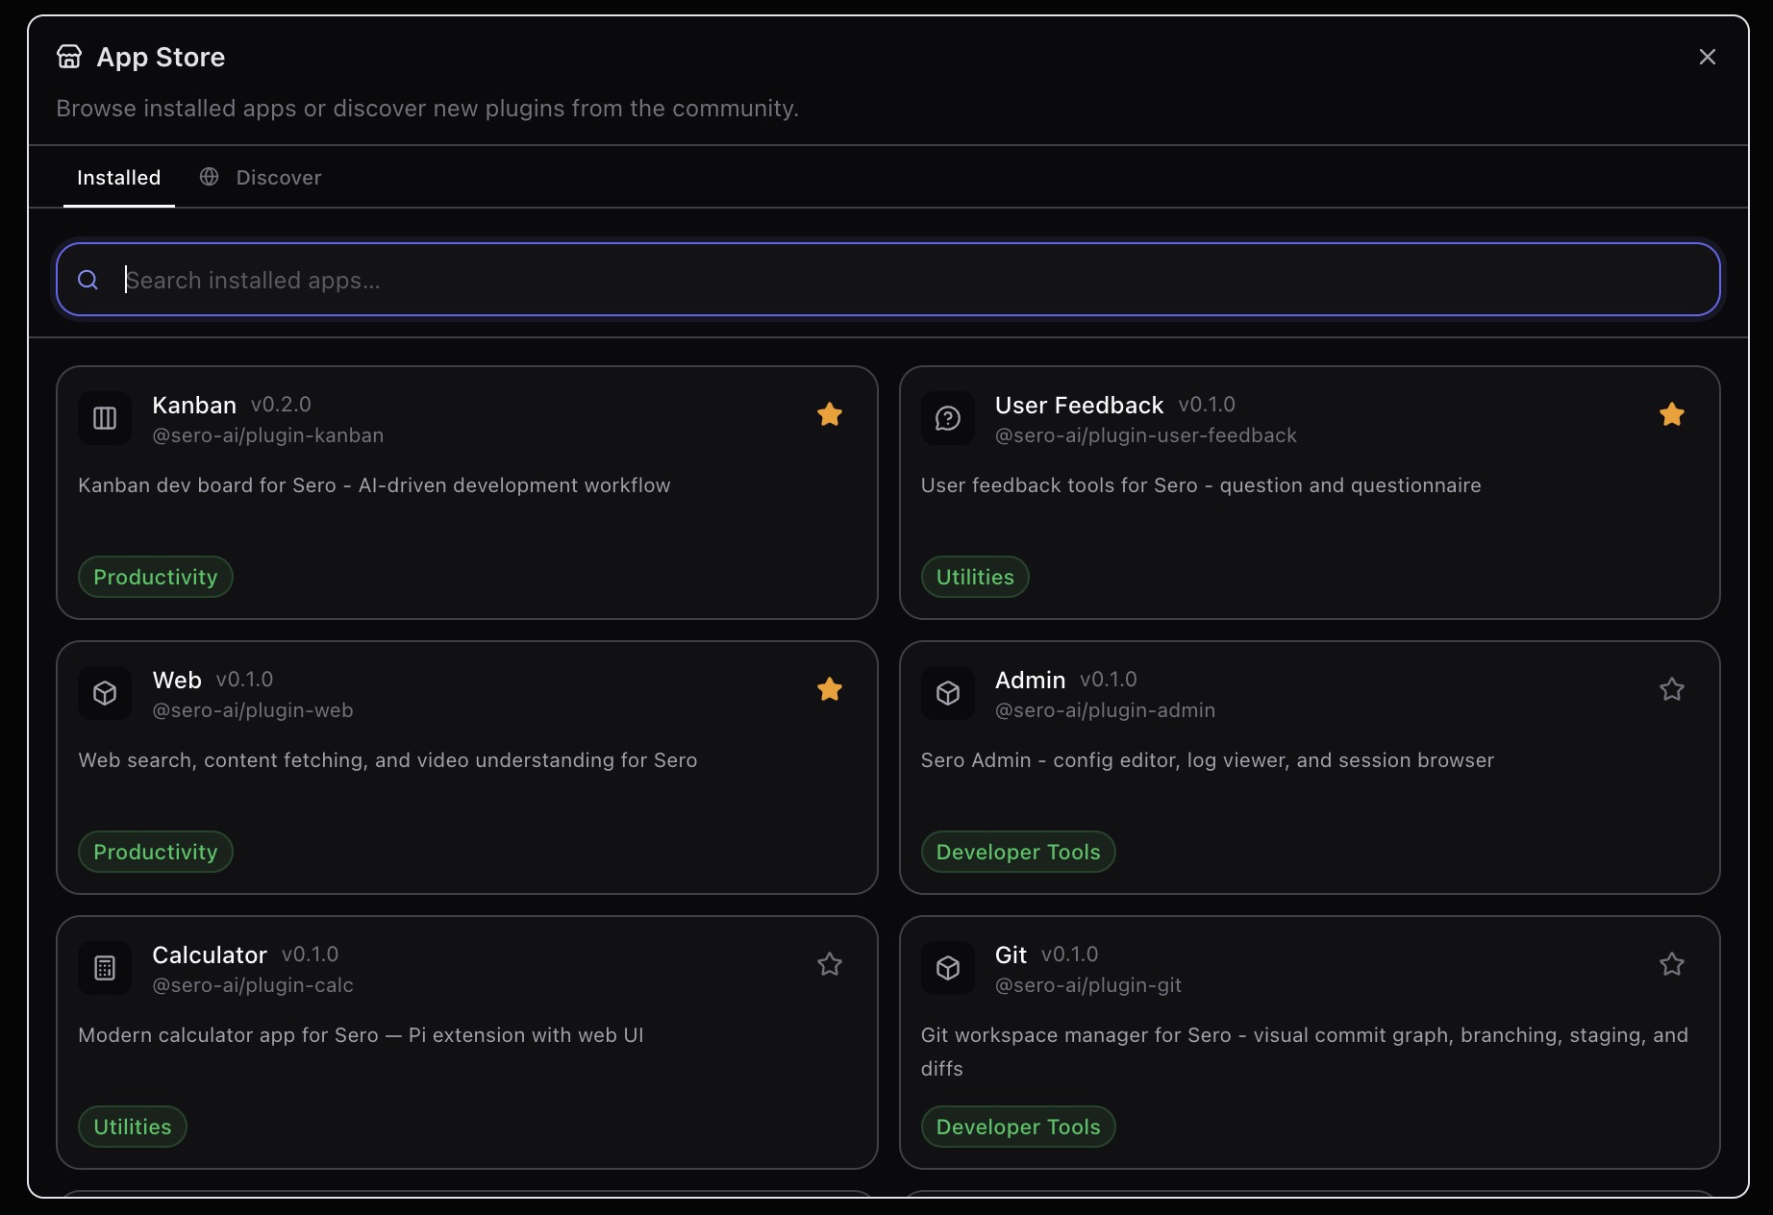1773x1215 pixels.
Task: Click the Productivity tag on Kanban
Action: pos(156,577)
